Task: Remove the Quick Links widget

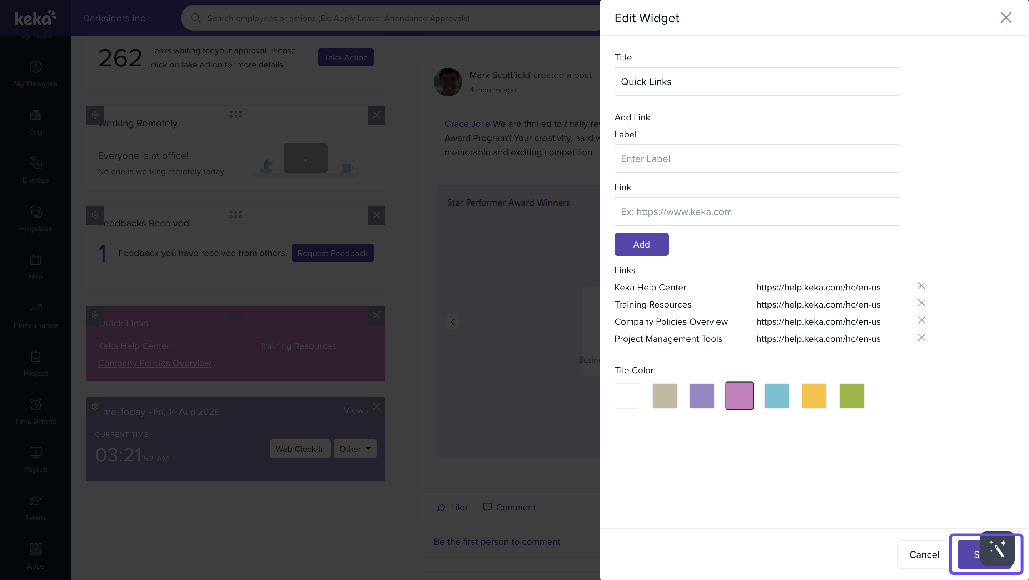Action: click(376, 315)
